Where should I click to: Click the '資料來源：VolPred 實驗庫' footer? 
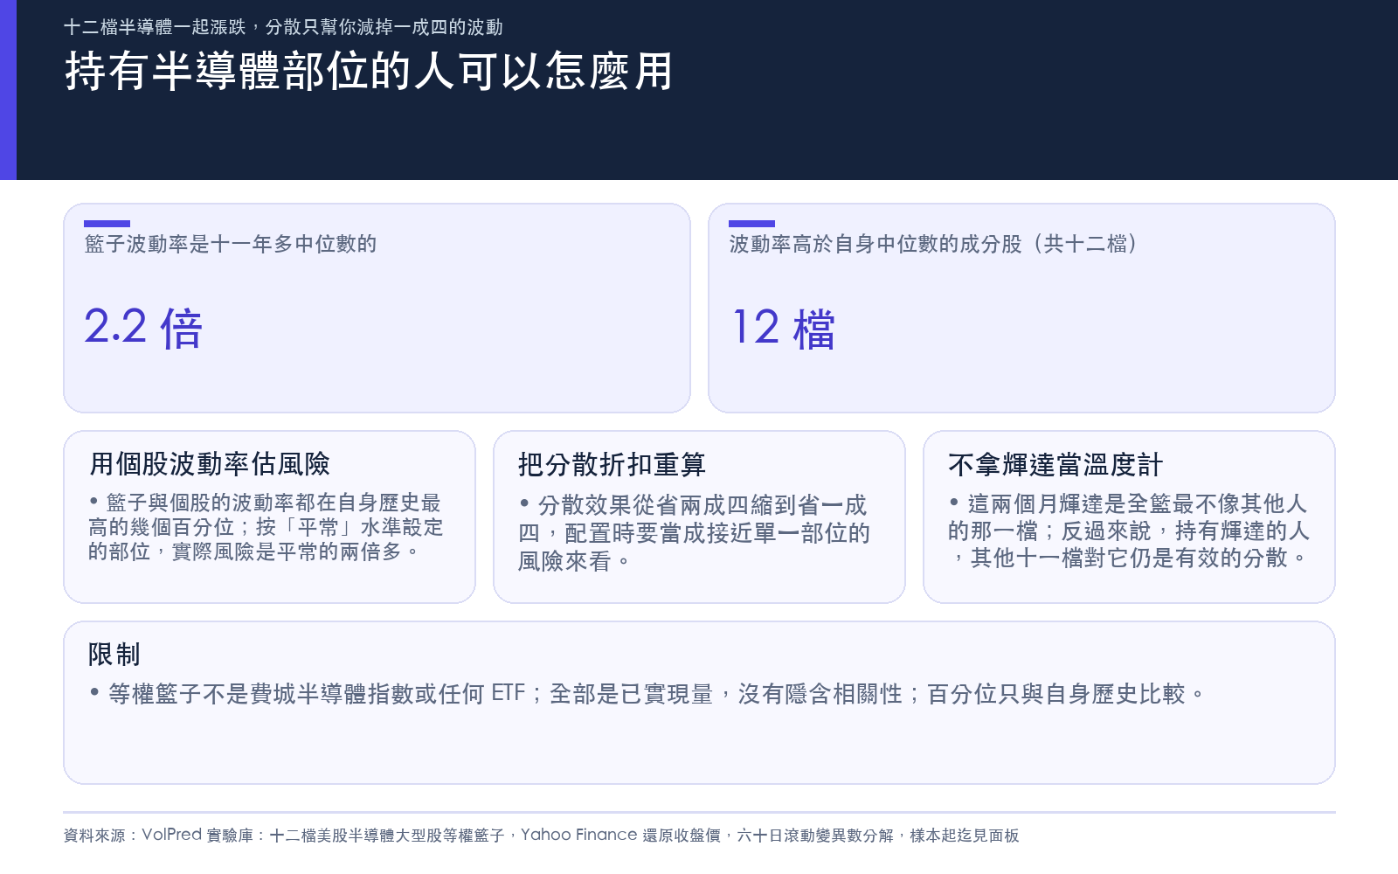pos(541,836)
